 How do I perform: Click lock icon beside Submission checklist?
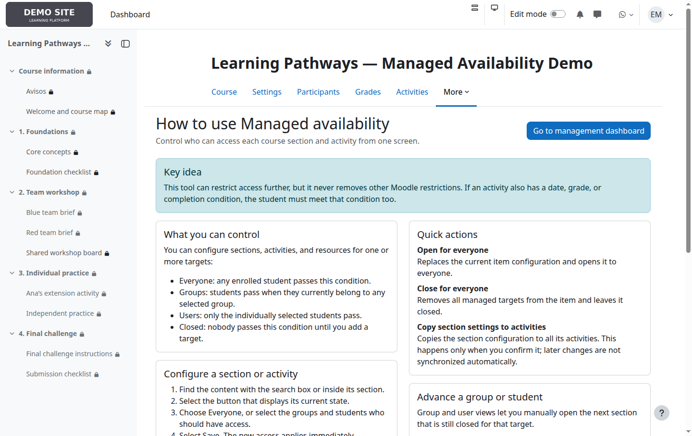(x=96, y=374)
